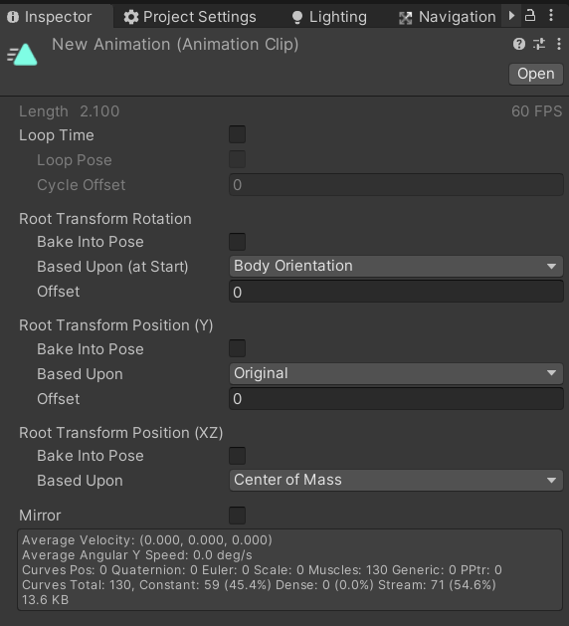
Task: Click the Position (Y) Offset field
Action: (x=396, y=398)
